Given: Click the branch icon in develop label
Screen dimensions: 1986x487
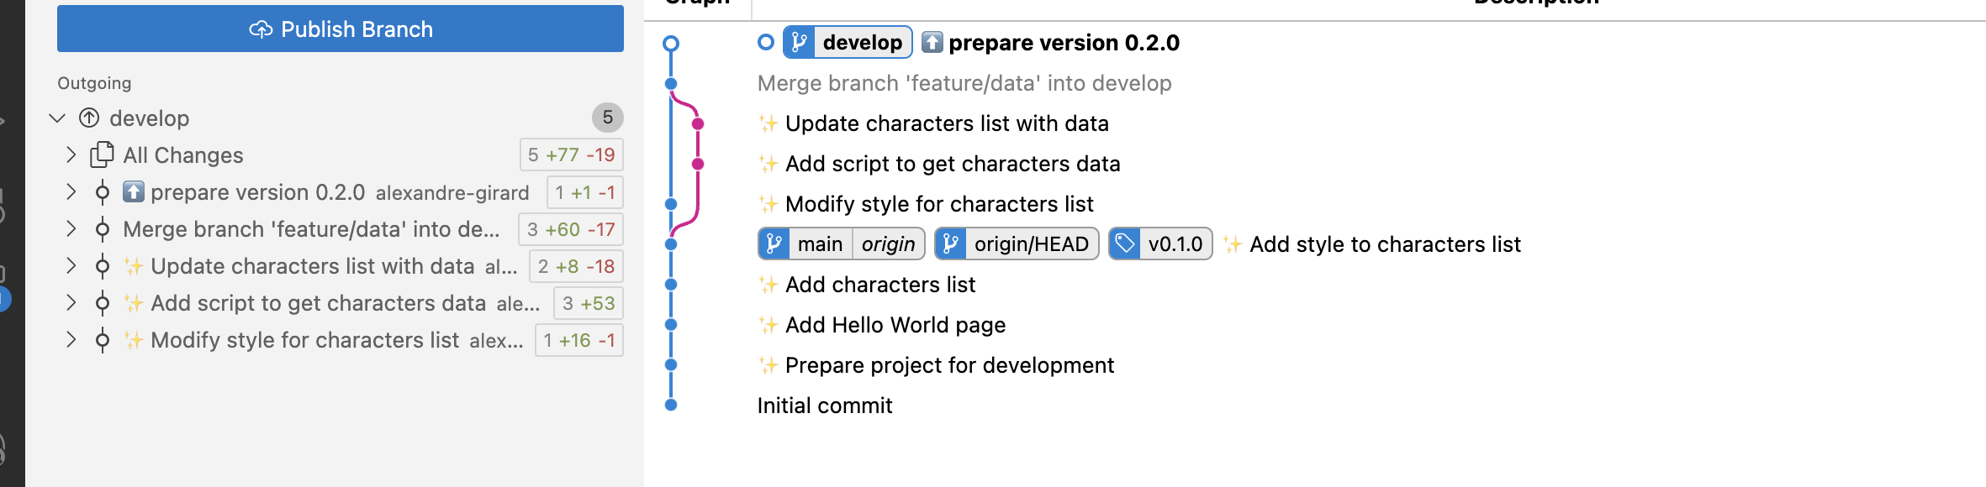Looking at the screenshot, I should coord(799,42).
